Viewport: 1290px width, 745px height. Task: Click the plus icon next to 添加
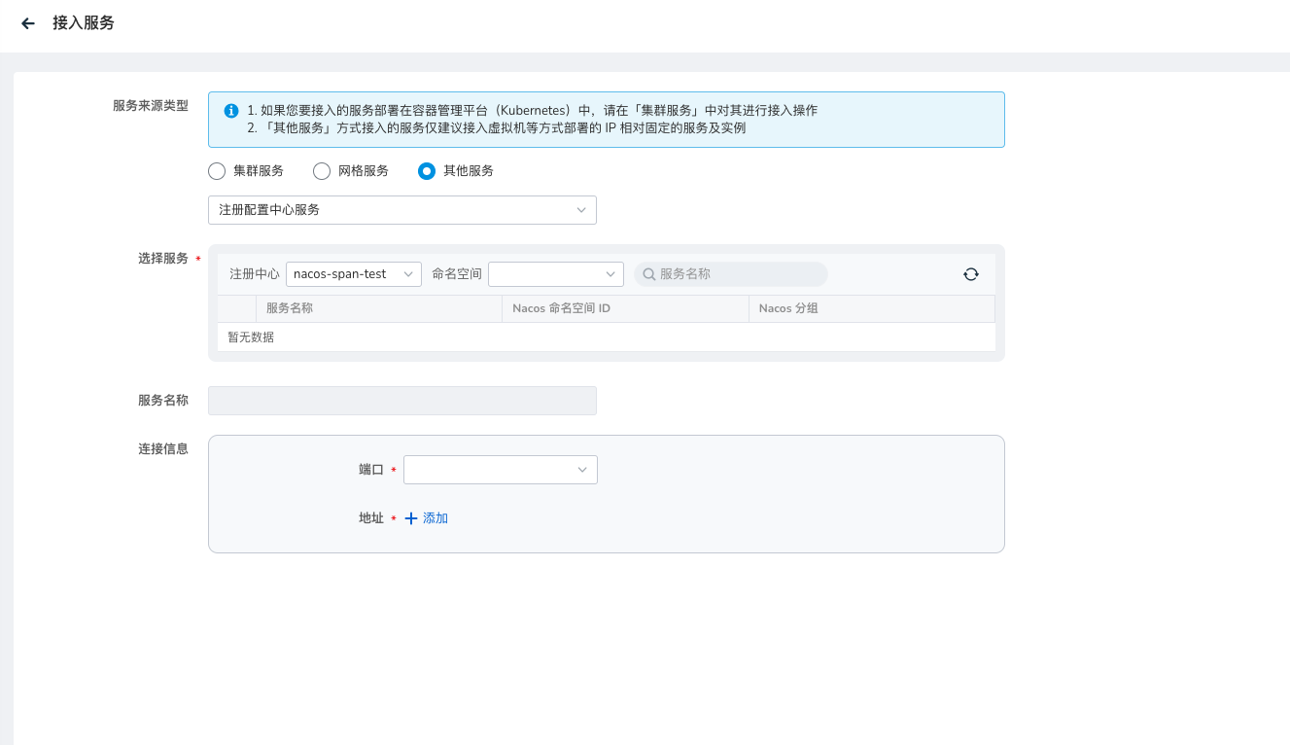point(411,518)
